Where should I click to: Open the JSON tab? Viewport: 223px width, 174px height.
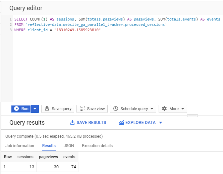[x=69, y=146]
